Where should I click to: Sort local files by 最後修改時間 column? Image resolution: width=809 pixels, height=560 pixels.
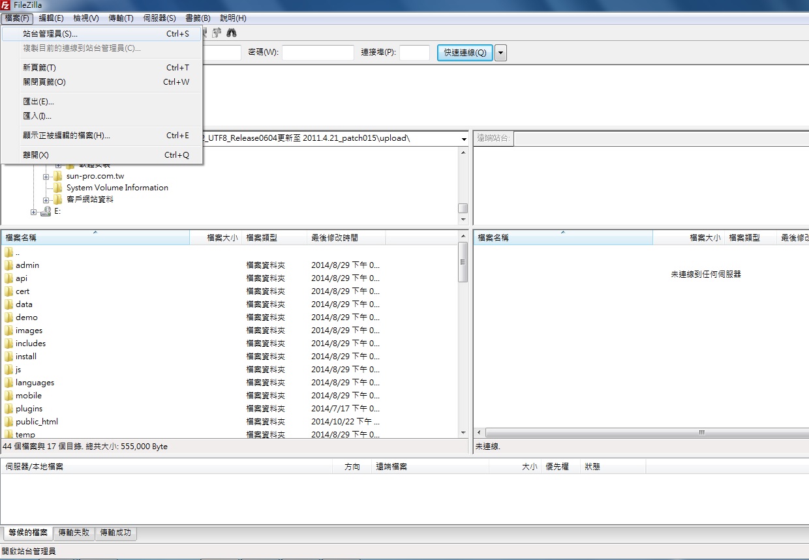(x=346, y=238)
